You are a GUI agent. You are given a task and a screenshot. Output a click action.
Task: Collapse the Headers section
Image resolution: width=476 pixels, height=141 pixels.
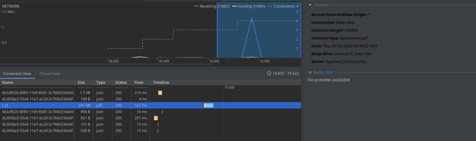(x=310, y=5)
